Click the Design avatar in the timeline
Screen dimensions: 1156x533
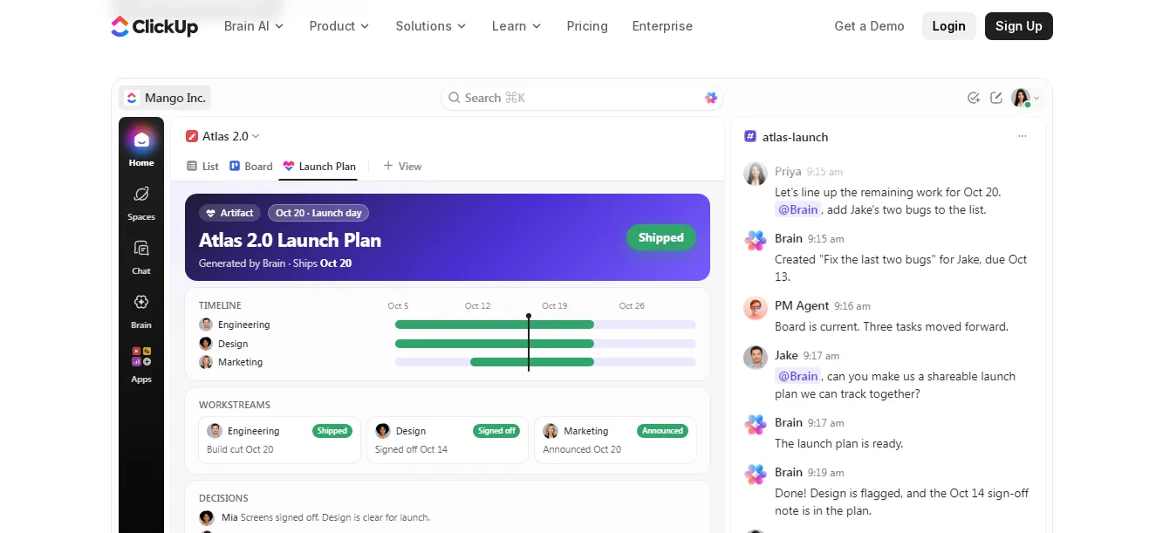point(206,344)
